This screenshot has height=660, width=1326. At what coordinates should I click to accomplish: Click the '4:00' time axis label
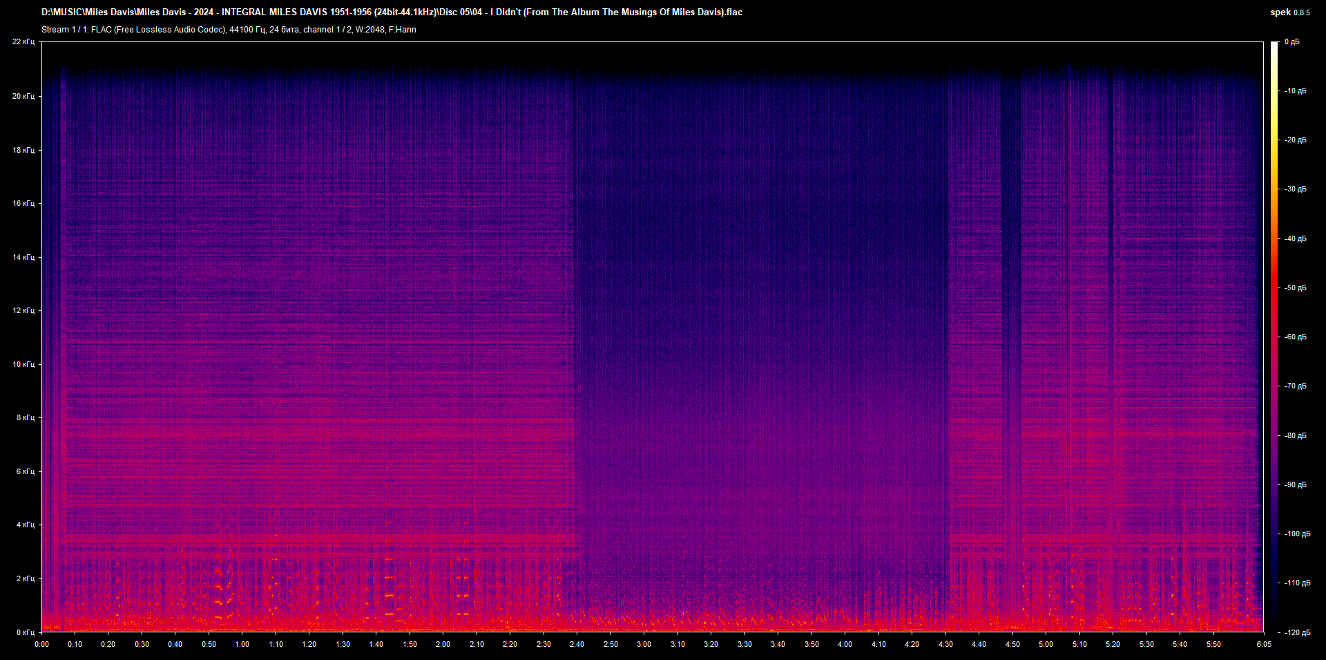point(845,644)
